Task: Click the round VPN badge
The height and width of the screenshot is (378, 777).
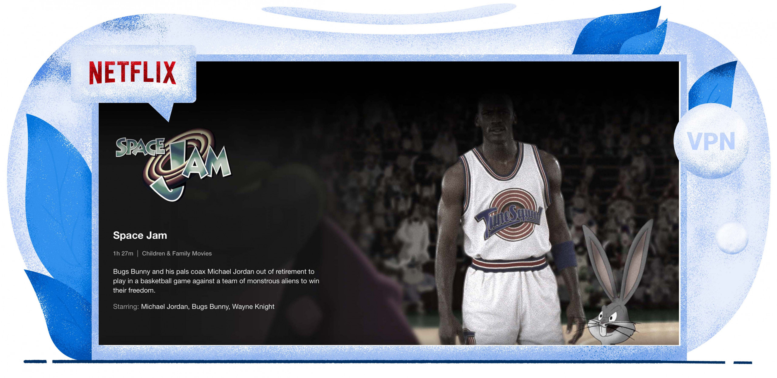Action: 711,141
